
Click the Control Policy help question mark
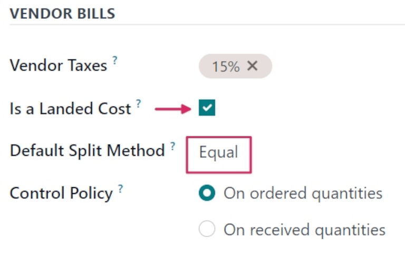click(x=120, y=188)
